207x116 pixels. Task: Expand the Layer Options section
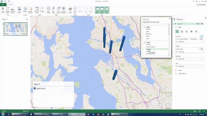(x=176, y=74)
